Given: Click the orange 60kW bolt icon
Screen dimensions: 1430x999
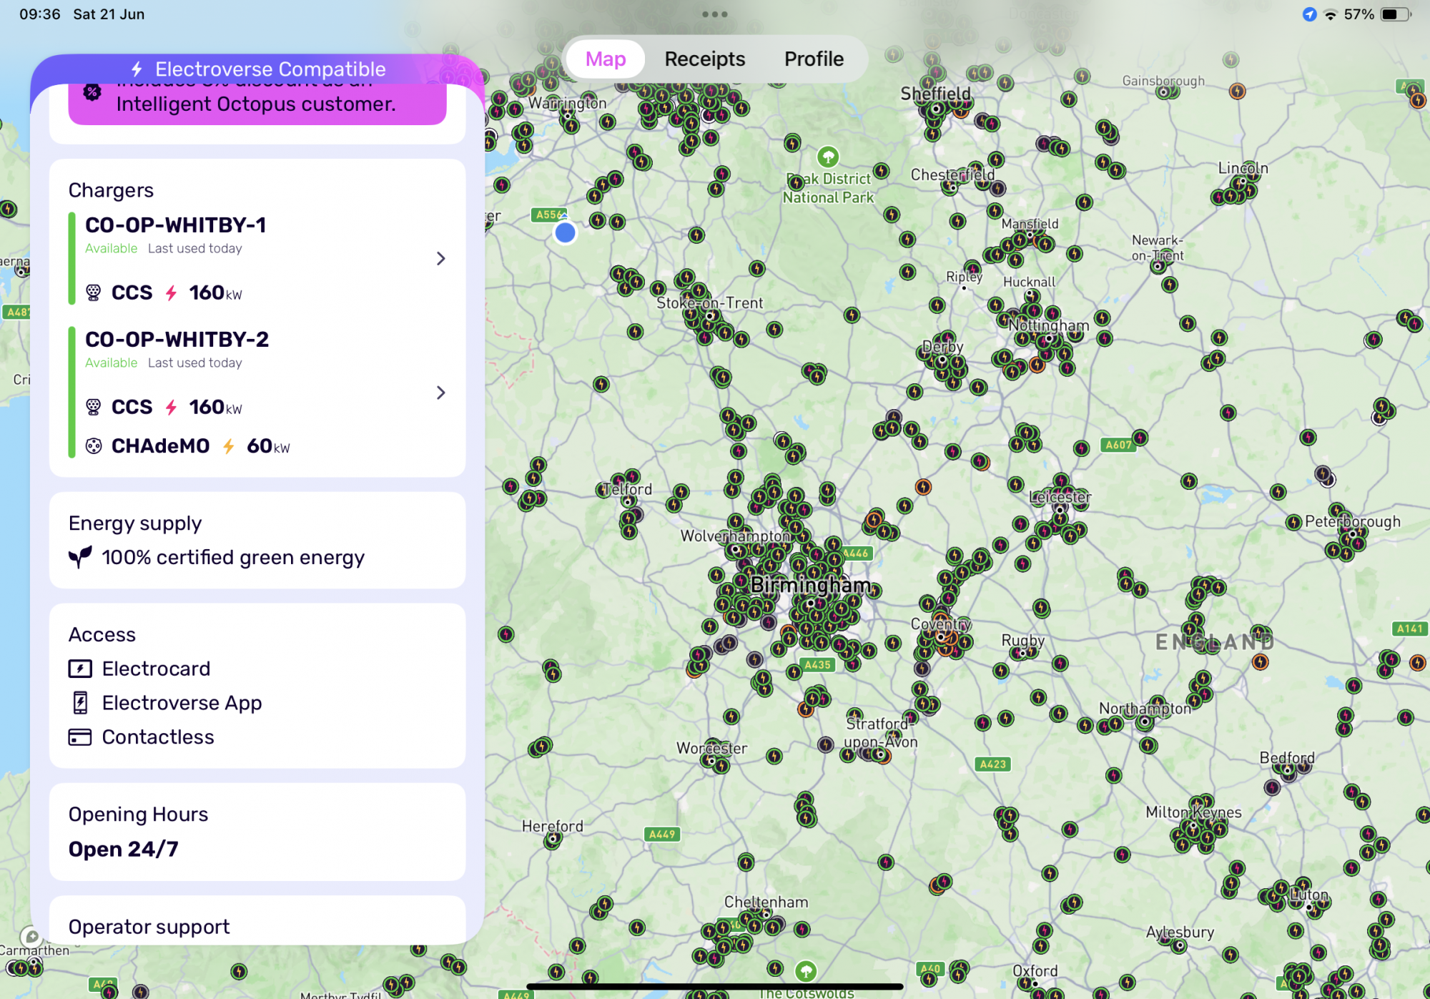Looking at the screenshot, I should (x=229, y=446).
